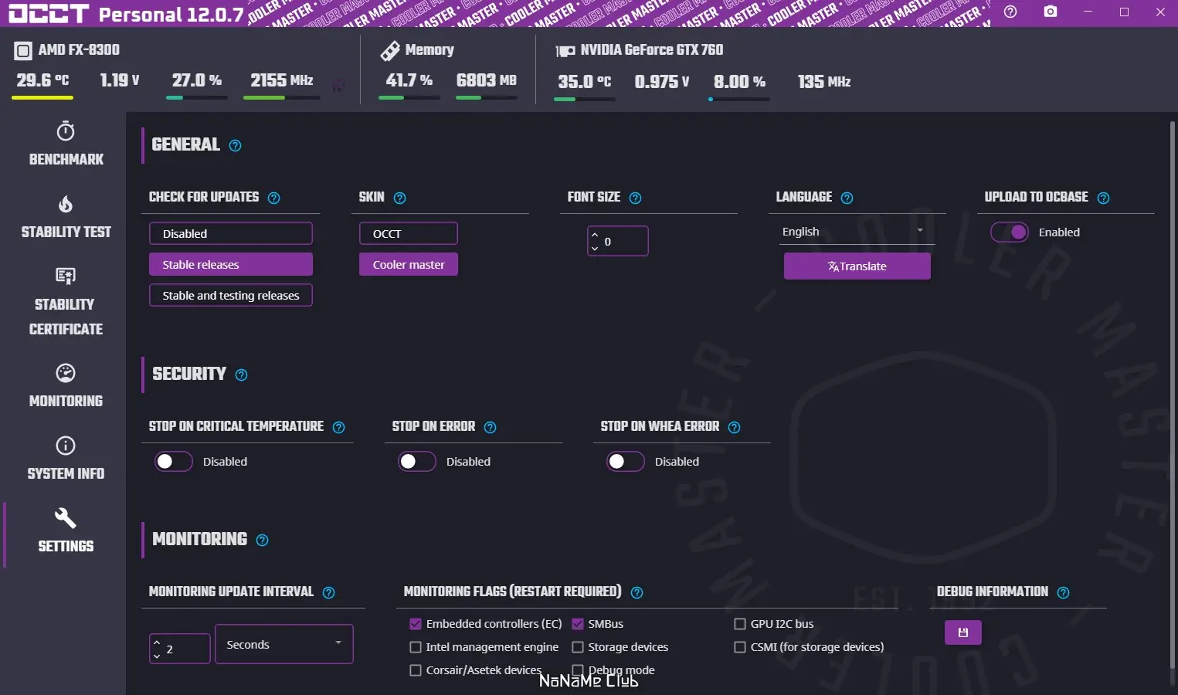Select Disabled for update checks
The height and width of the screenshot is (695, 1178).
pos(231,233)
